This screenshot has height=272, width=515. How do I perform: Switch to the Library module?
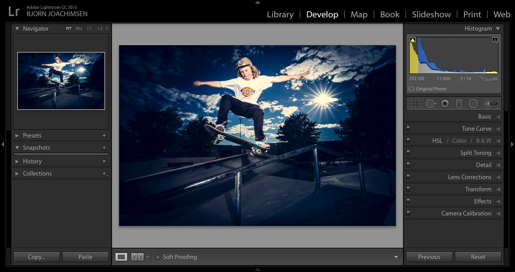pyautogui.click(x=280, y=15)
